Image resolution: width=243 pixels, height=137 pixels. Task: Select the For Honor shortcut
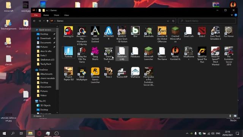click(229, 32)
